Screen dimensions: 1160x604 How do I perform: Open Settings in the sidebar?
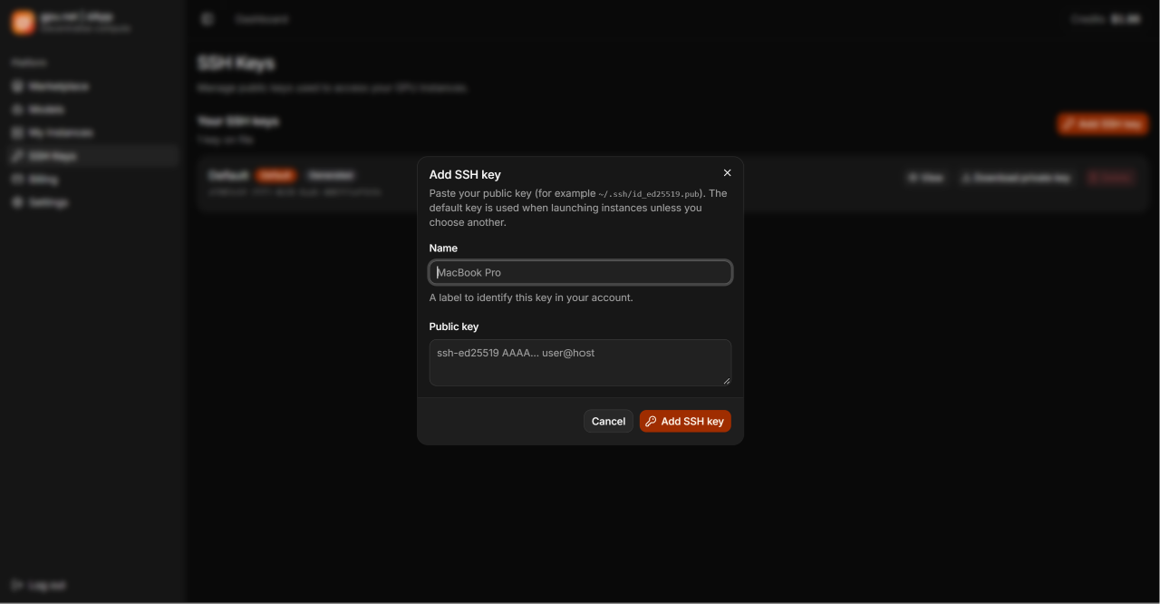(x=91, y=202)
